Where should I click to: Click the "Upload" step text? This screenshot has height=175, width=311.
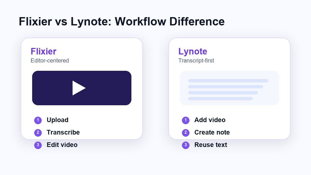[58, 120]
